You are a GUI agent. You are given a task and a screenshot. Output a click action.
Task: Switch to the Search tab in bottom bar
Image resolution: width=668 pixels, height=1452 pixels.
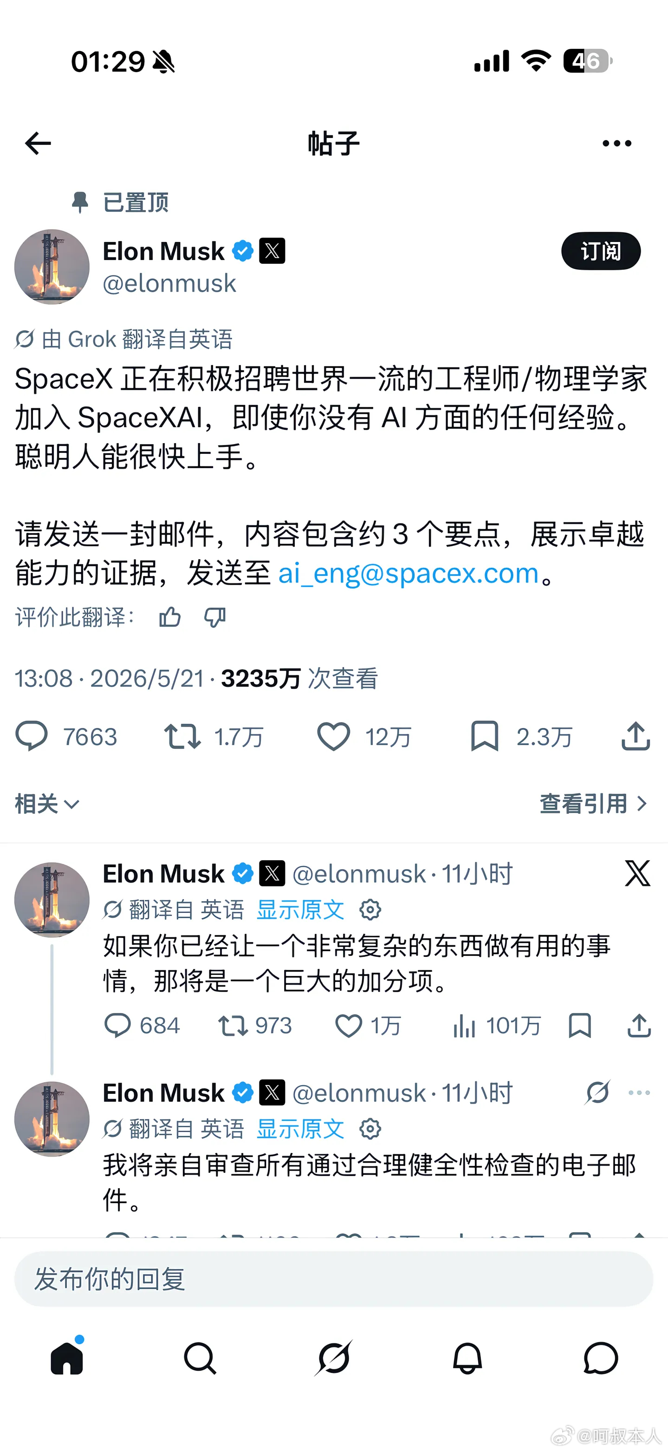[200, 1358]
